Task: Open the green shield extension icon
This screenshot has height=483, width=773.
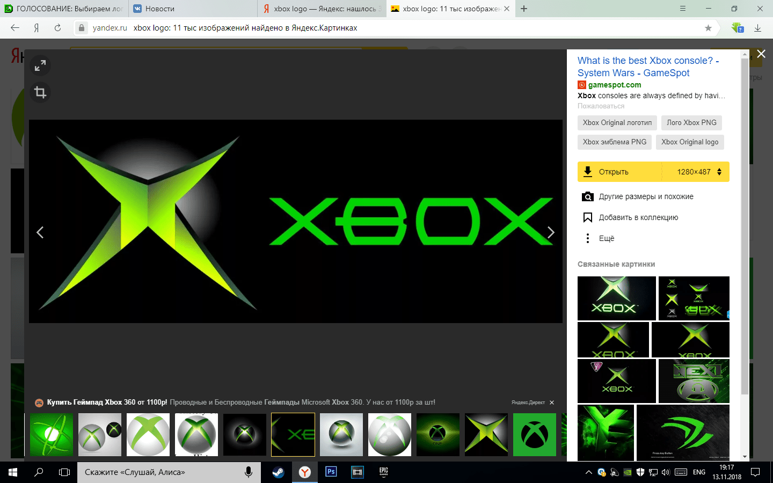Action: [738, 28]
